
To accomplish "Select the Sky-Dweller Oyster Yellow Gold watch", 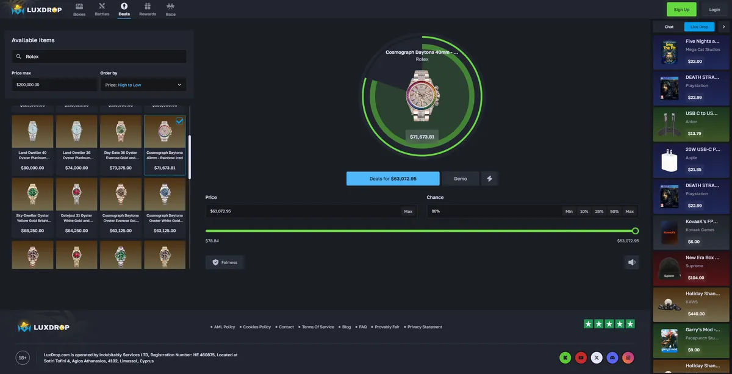I will click(x=32, y=207).
